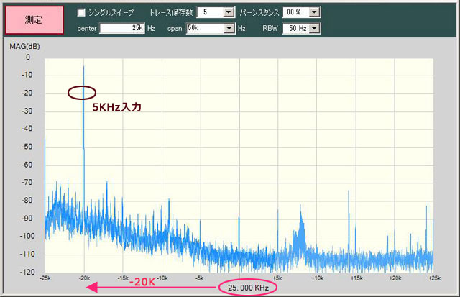Image resolution: width=460 pixels, height=297 pixels.
Task: Click the -25k x-axis tick label
Action: pyautogui.click(x=45, y=278)
